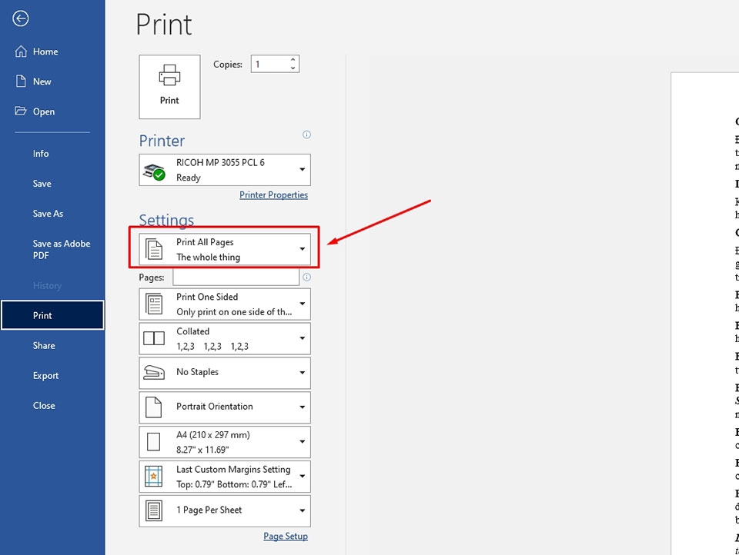Click the large Print button
This screenshot has width=739, height=555.
(169, 87)
